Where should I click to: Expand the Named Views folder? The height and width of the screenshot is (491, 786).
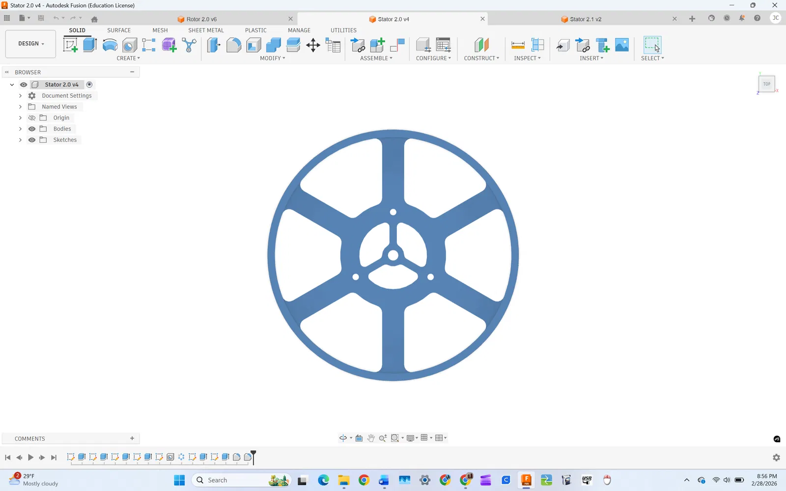point(20,107)
